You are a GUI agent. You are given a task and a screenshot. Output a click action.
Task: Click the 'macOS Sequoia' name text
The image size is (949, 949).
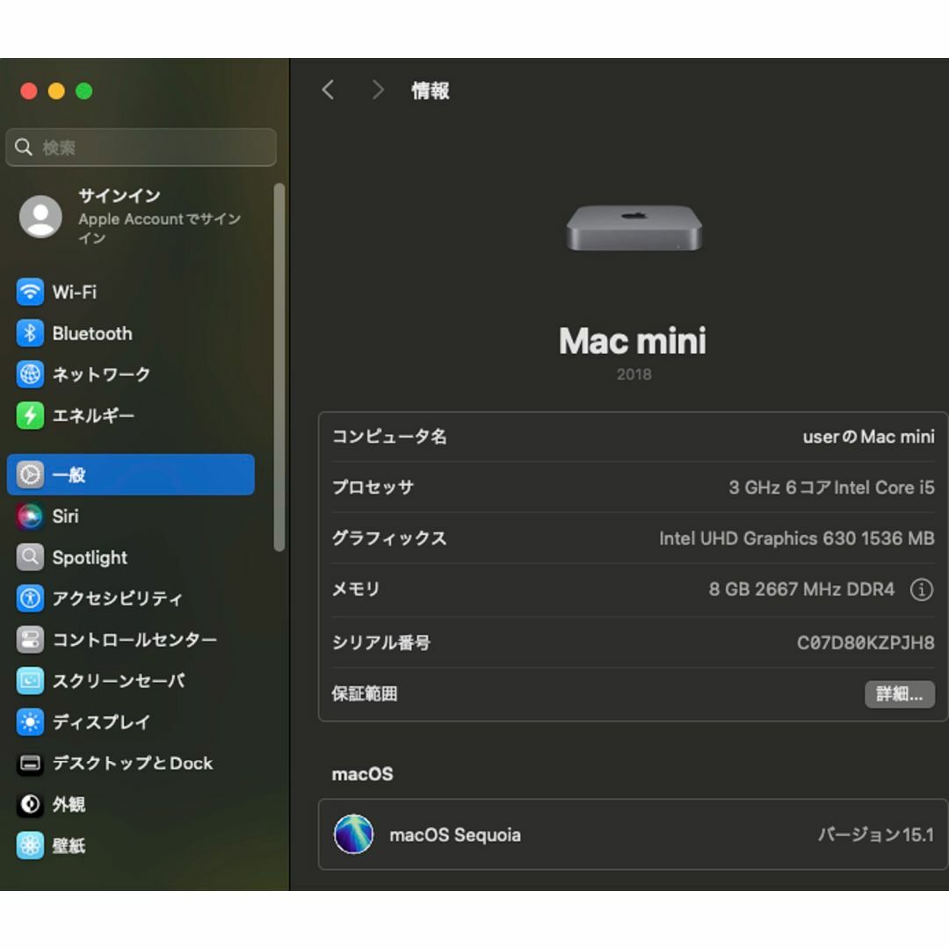pos(455,835)
